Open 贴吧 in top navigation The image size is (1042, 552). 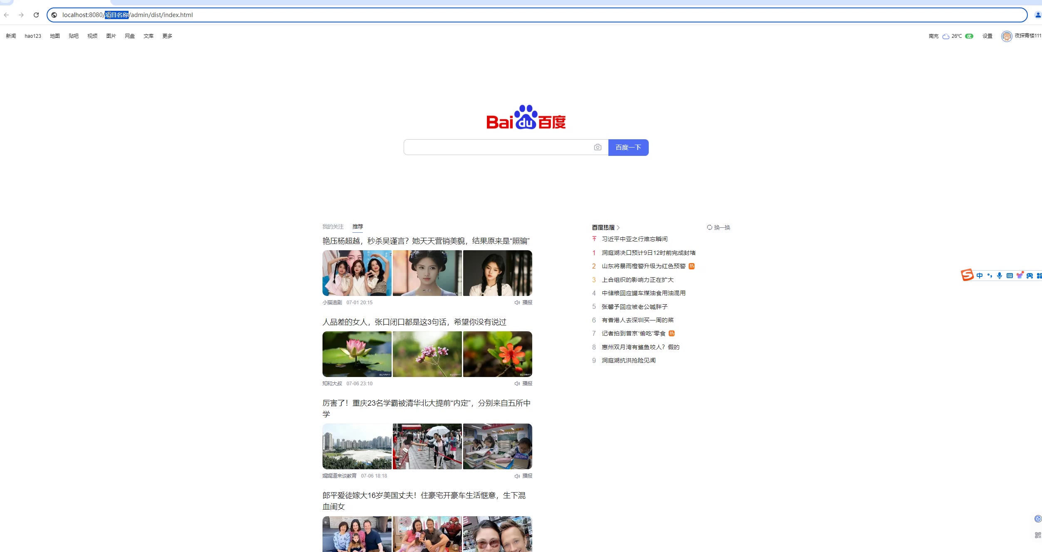pyautogui.click(x=74, y=36)
